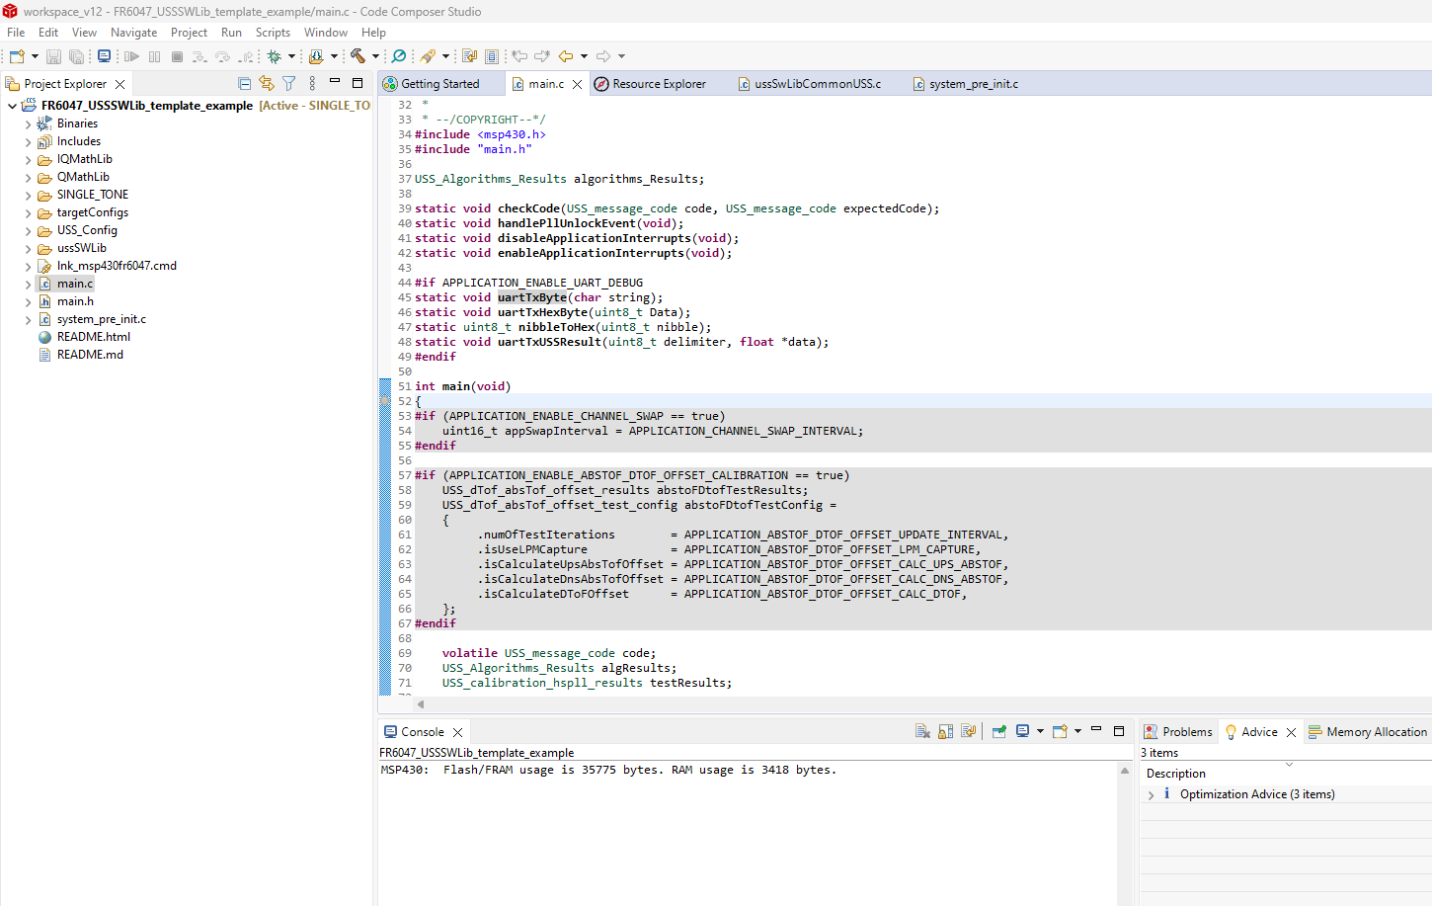1432x906 pixels.
Task: Toggle Scroll Lock in the Console
Action: click(945, 732)
